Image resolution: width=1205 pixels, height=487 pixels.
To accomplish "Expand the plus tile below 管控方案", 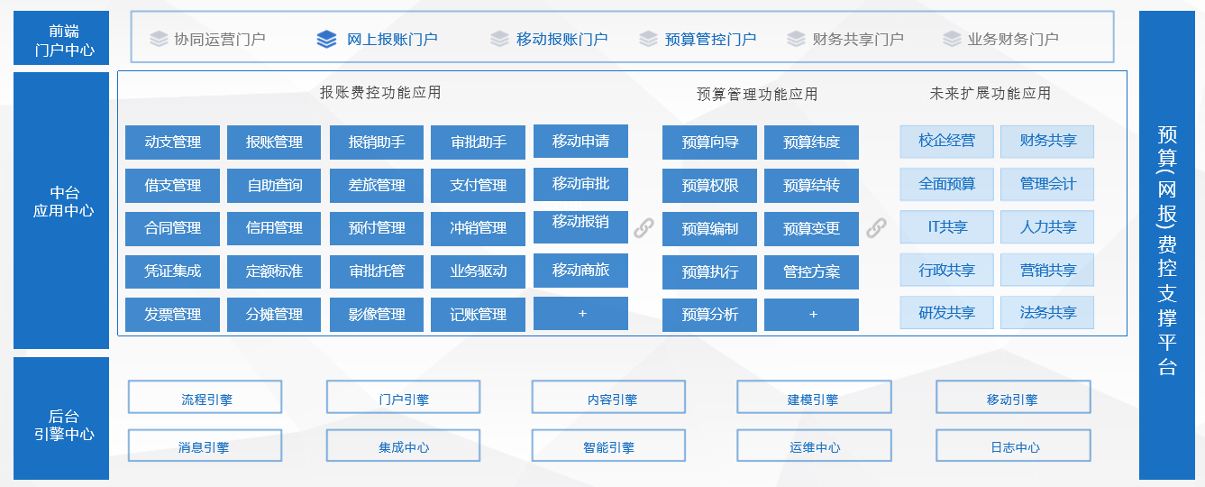I will pos(811,315).
